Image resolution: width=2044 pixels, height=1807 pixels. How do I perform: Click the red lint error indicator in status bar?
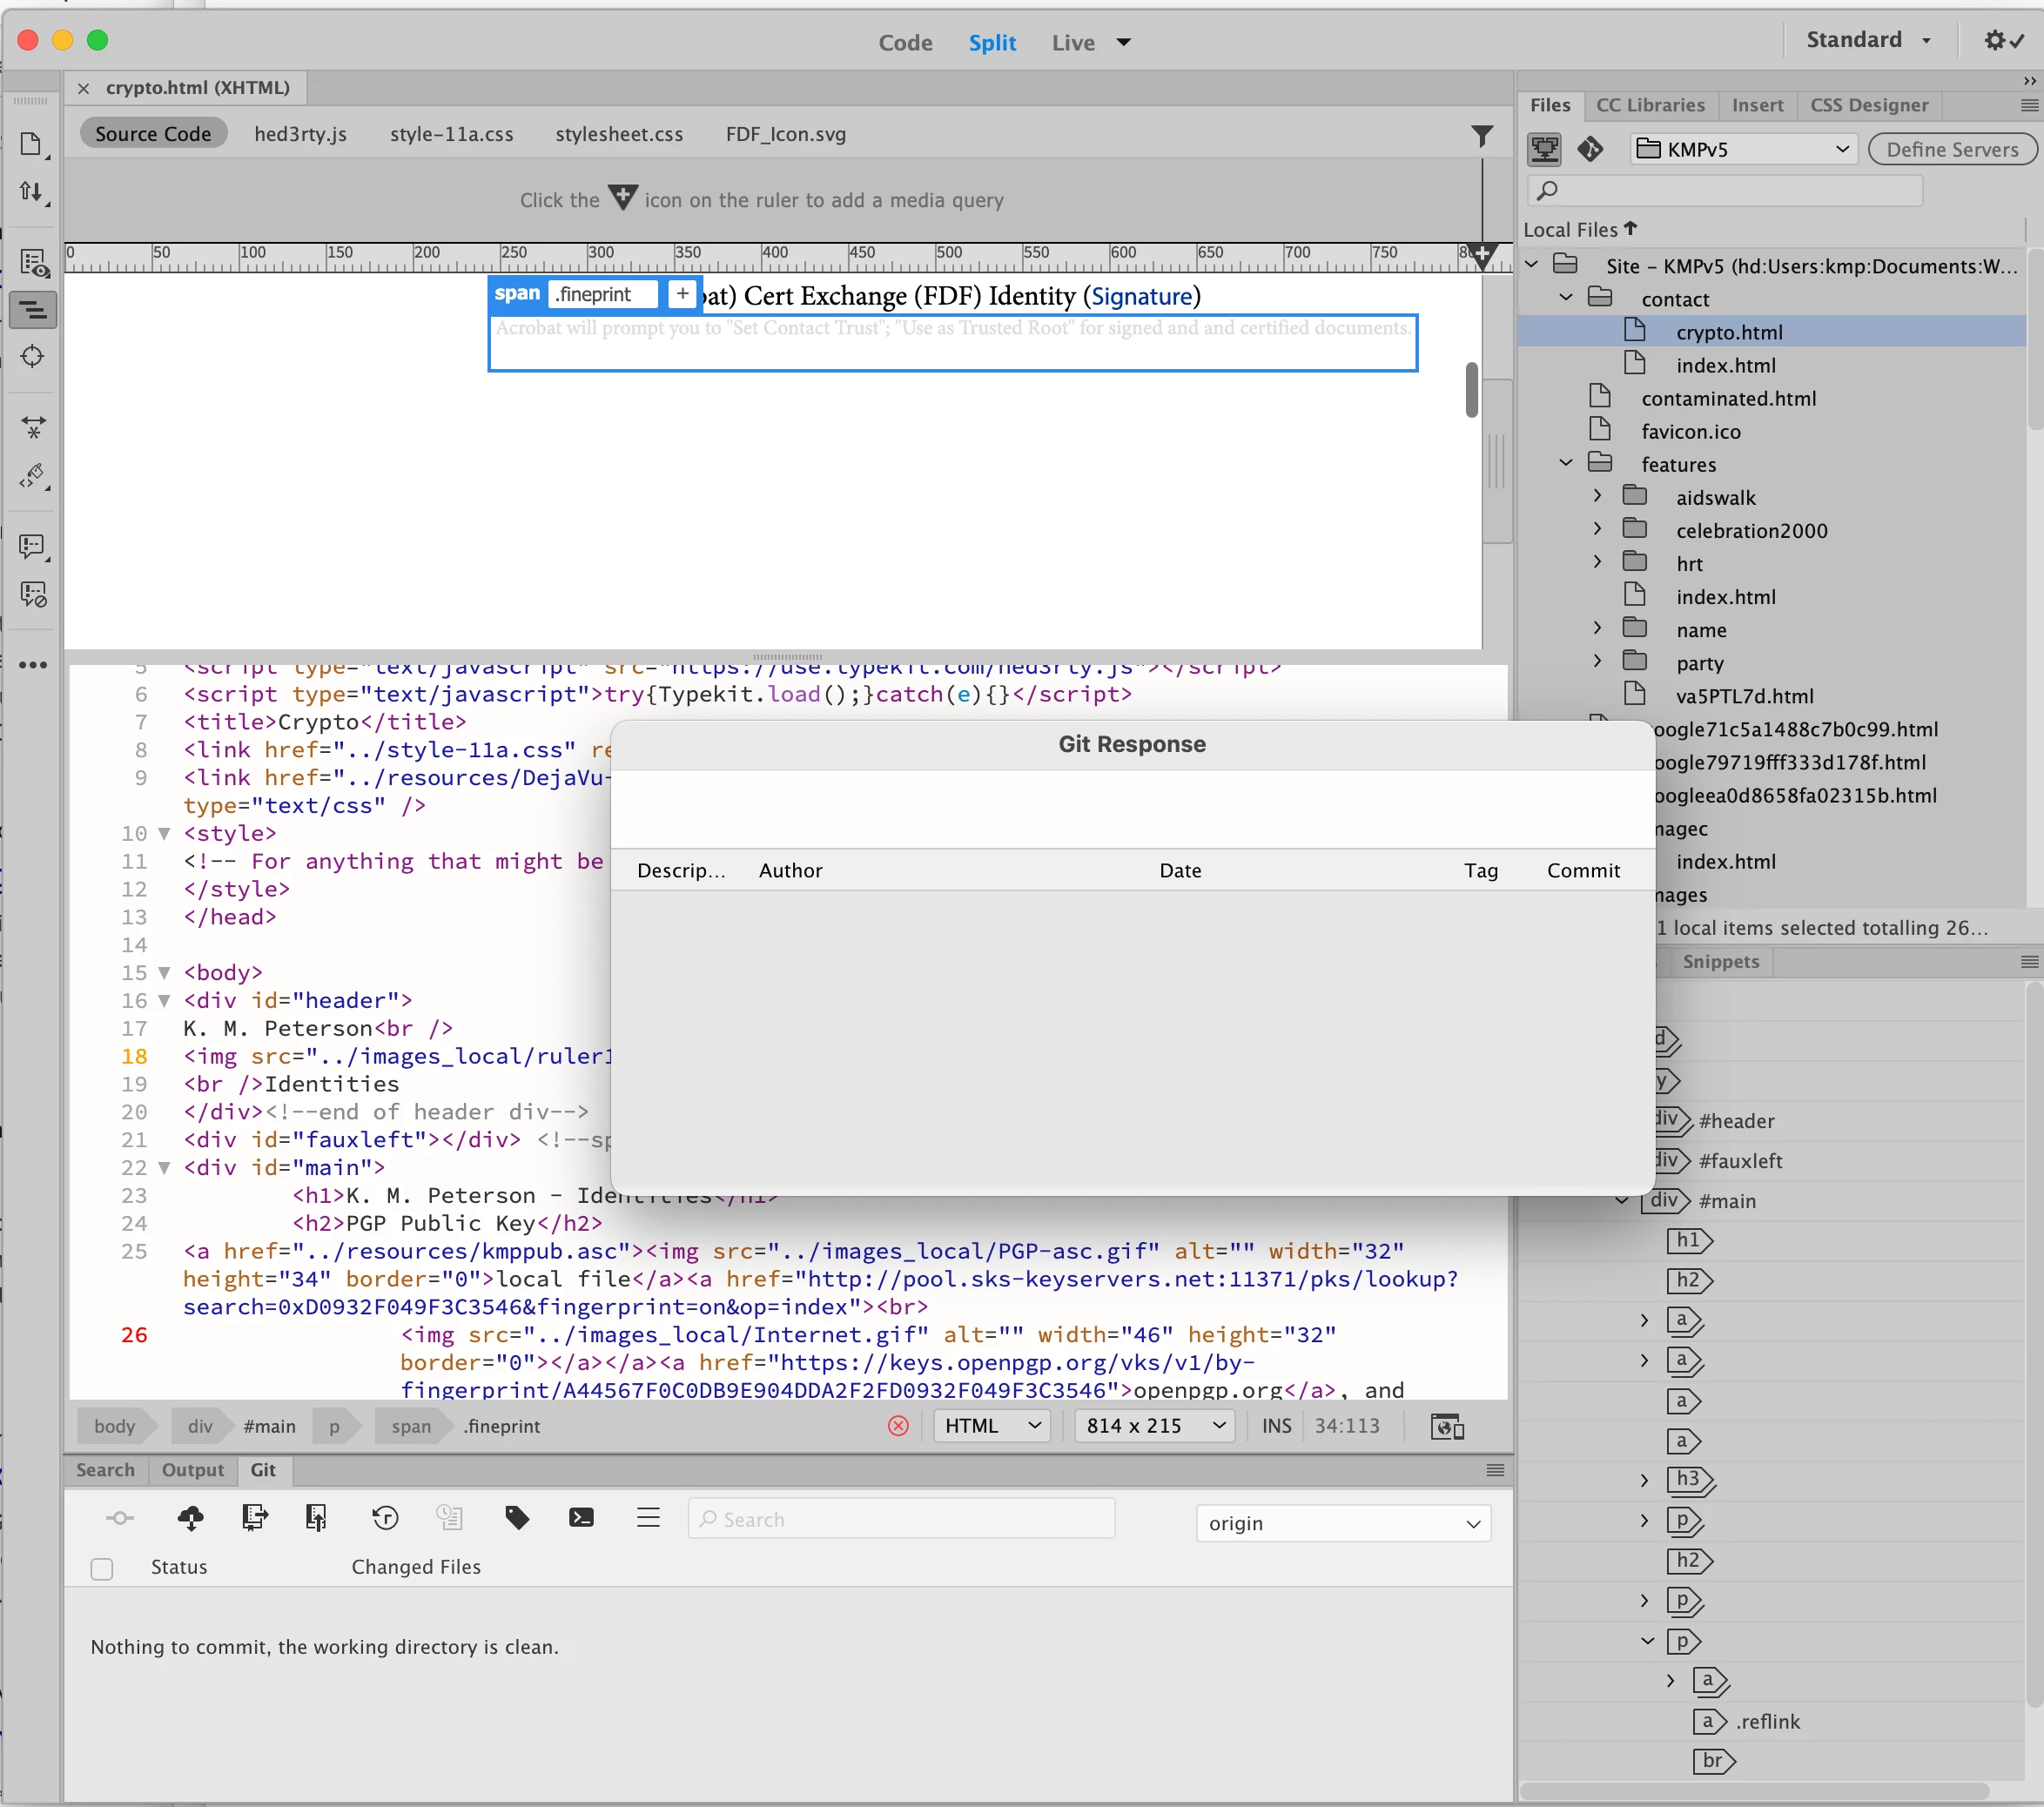pos(898,1426)
